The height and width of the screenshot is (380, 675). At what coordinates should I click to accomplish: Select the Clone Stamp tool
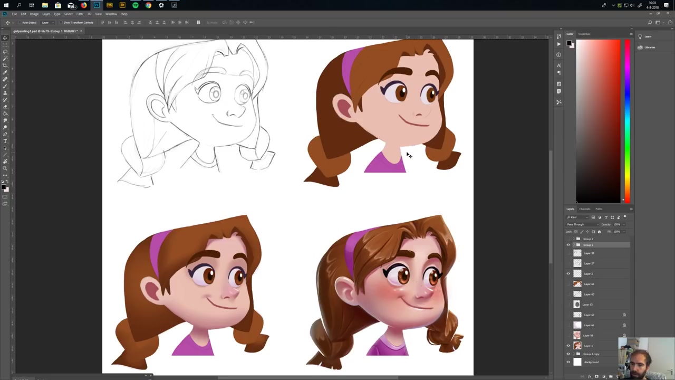pos(5,93)
